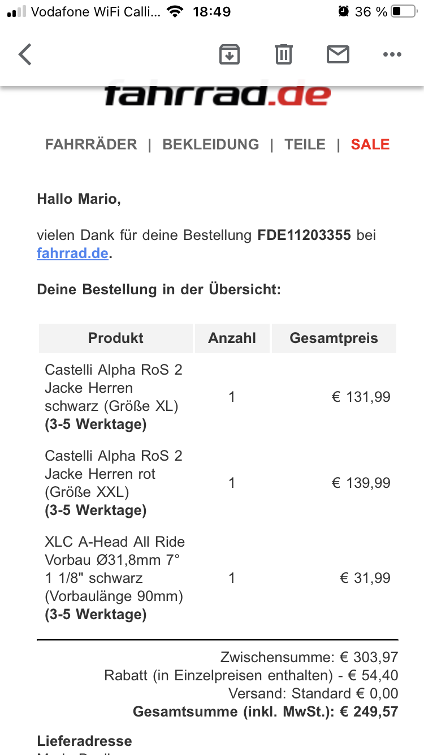This screenshot has width=424, height=755.
Task: Follow the fahrrad.de hyperlink
Action: pos(72,253)
